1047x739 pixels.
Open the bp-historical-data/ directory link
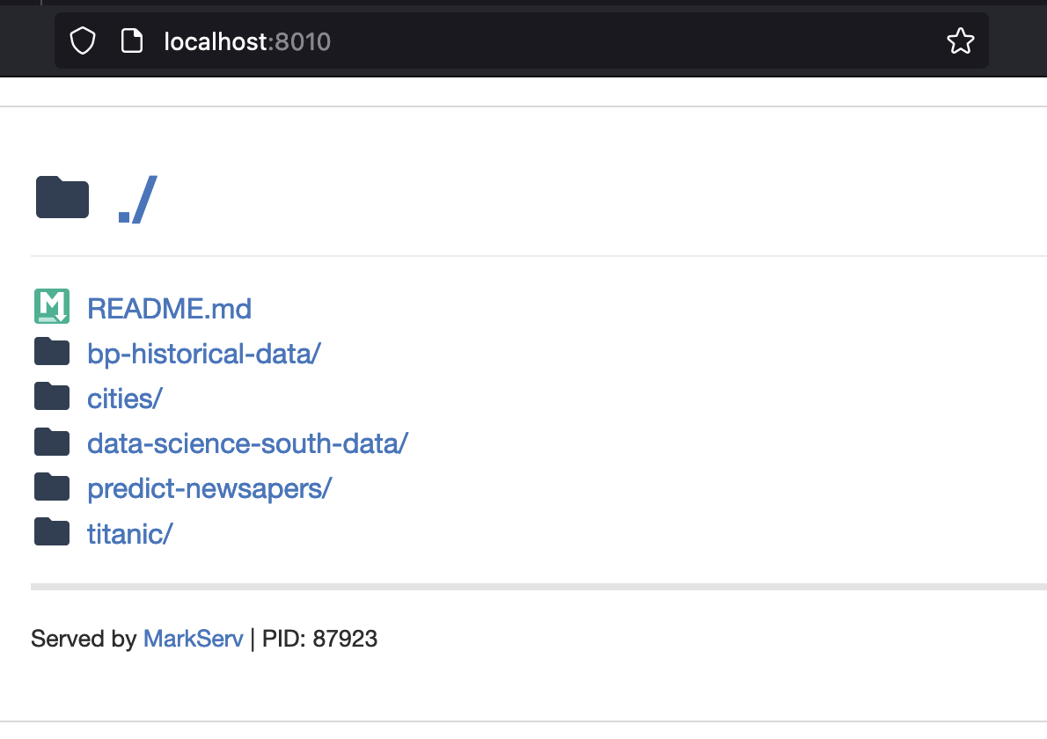pyautogui.click(x=204, y=354)
